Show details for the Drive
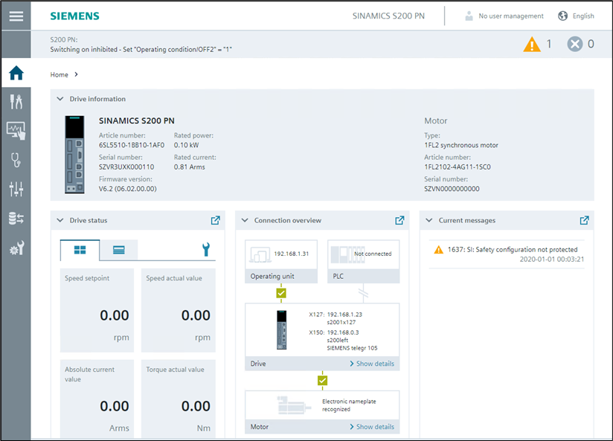Viewport: 613px width, 441px height. (371, 364)
